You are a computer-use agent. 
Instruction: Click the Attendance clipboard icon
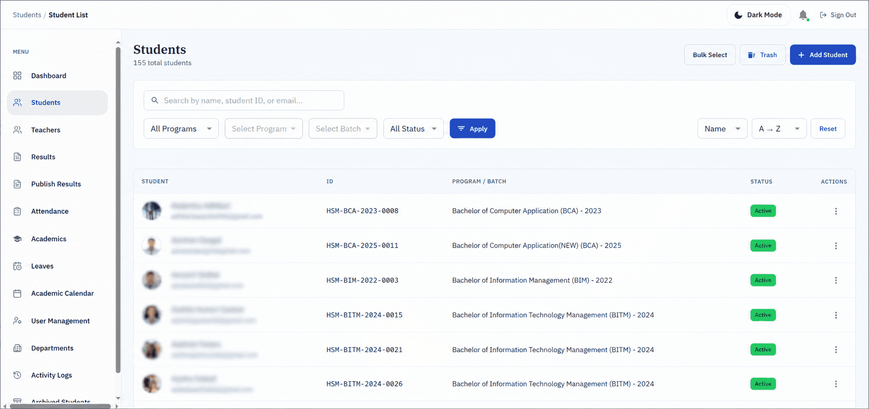[18, 211]
